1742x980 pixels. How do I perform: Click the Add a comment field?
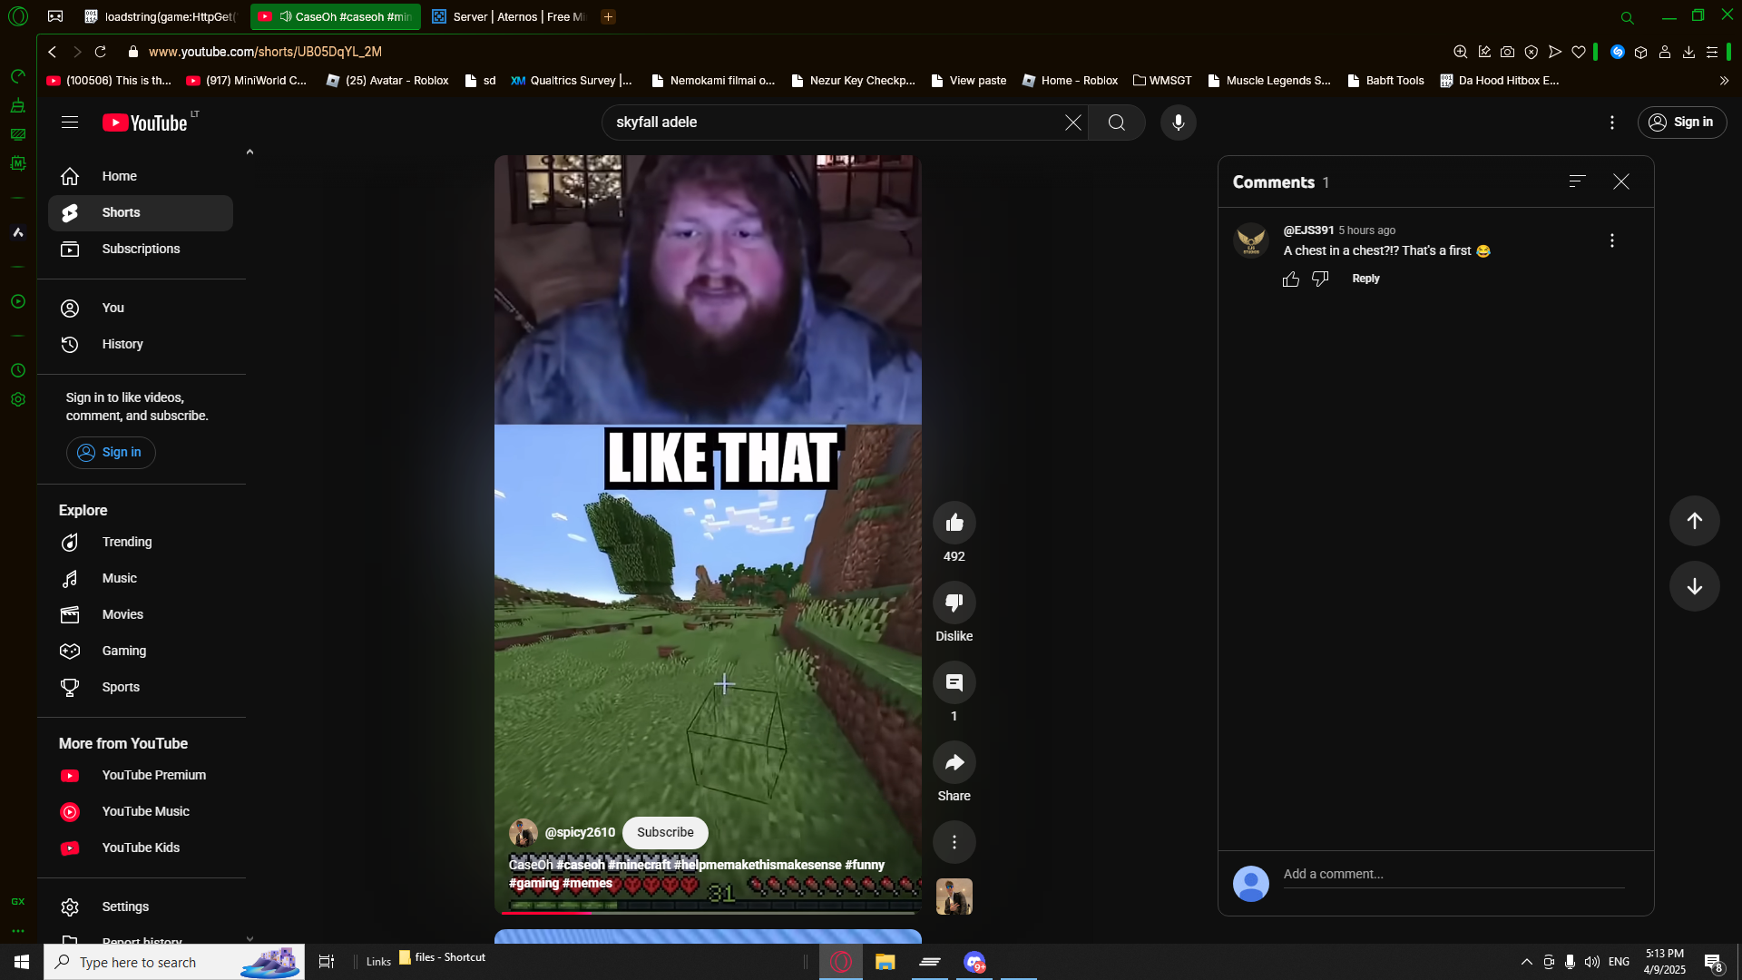point(1453,875)
